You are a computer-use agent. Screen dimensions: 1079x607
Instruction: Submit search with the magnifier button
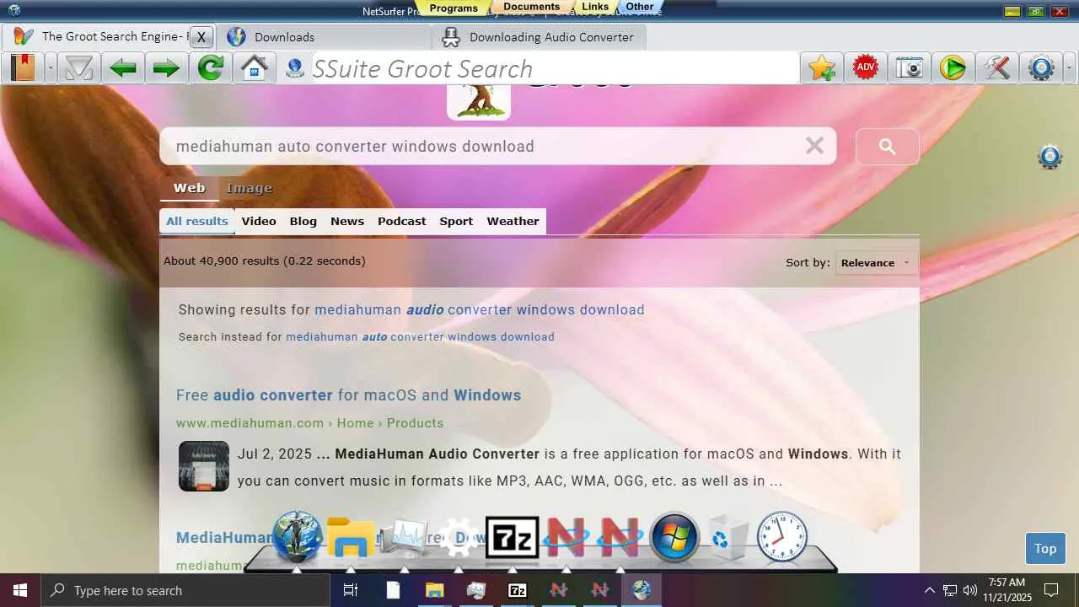click(888, 147)
